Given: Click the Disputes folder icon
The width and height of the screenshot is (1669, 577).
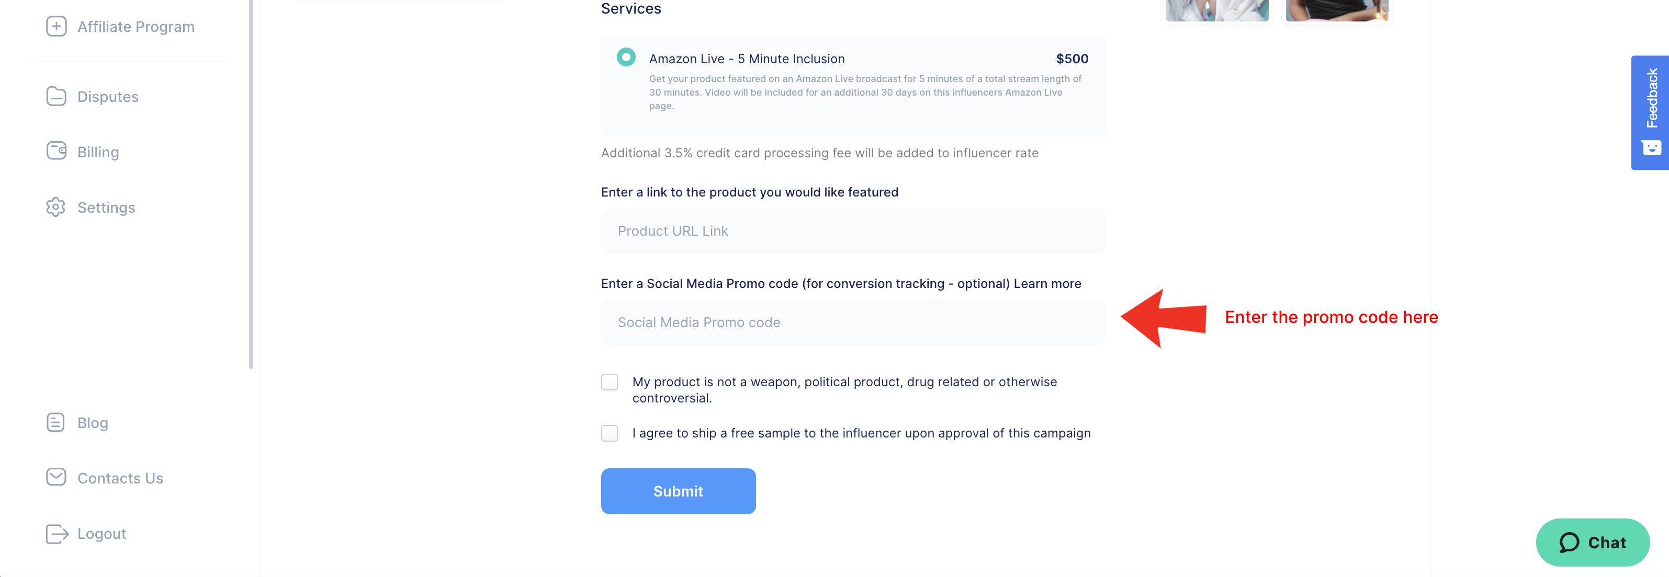Looking at the screenshot, I should 57,96.
